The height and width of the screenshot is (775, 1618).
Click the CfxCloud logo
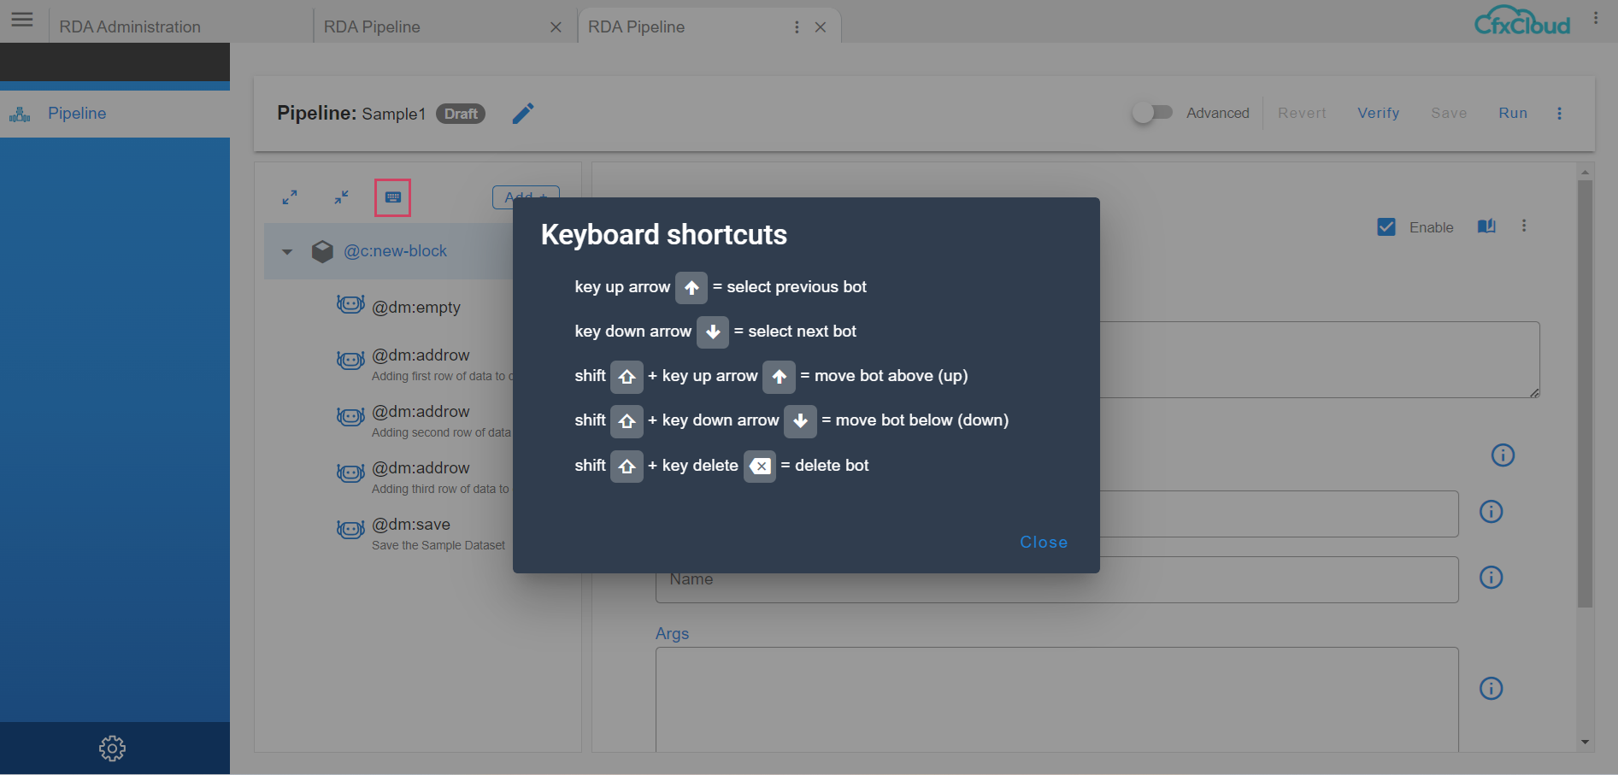click(x=1522, y=20)
